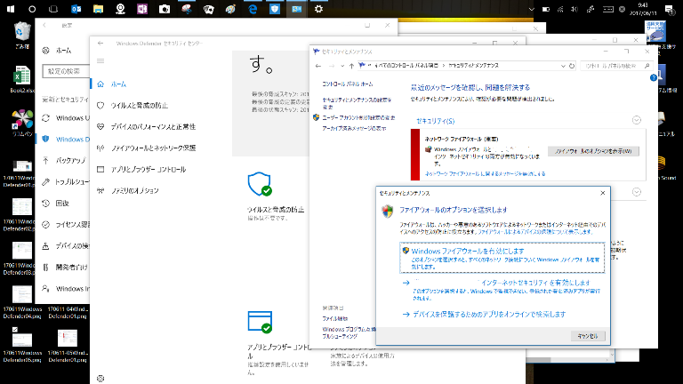This screenshot has height=384, width=683.
Task: Open the Recycle Bin desktop icon
Action: 21,36
